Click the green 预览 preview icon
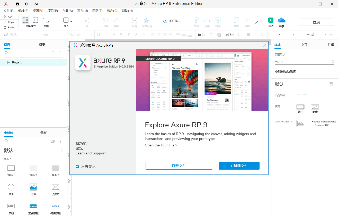The width and height of the screenshot is (338, 216). coord(271,20)
